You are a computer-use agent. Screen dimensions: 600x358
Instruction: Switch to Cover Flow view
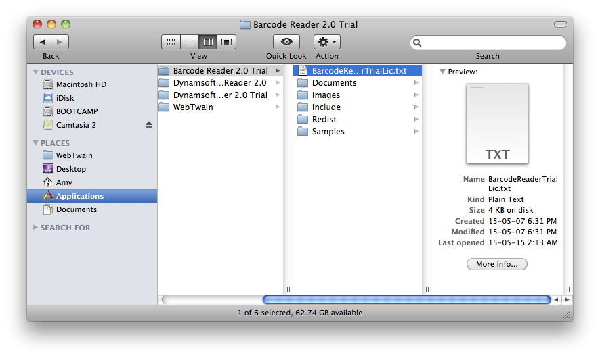pos(227,42)
